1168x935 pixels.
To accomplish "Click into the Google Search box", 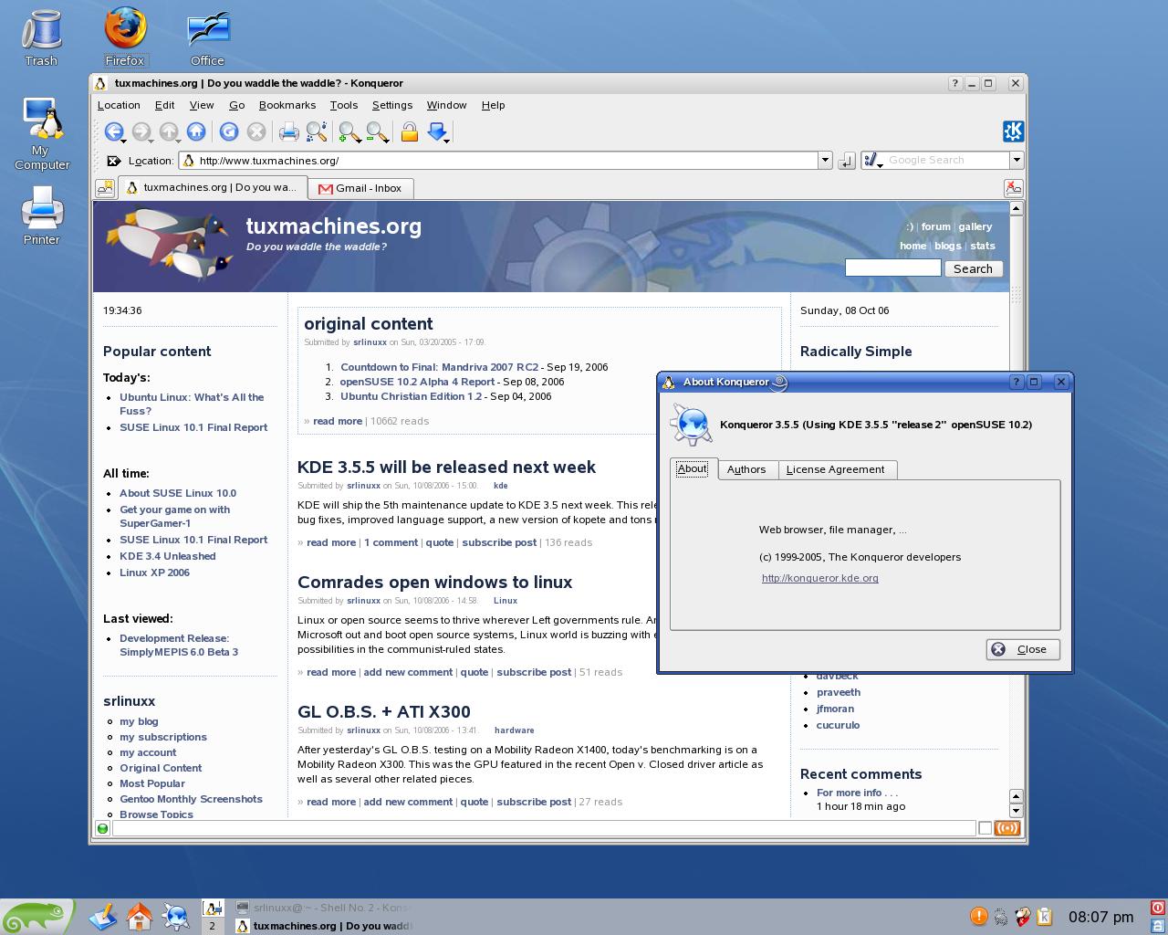I will coord(947,161).
